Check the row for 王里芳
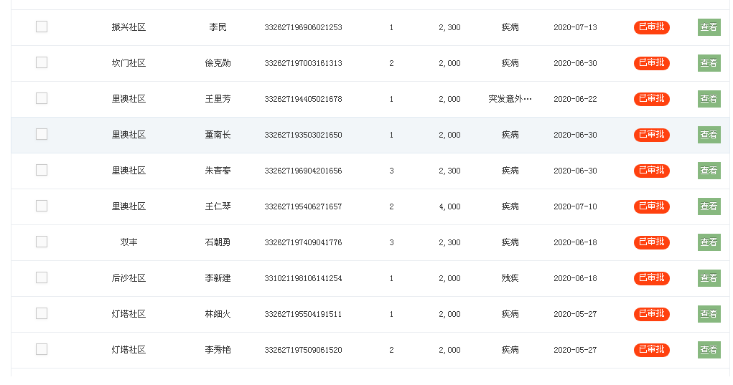 coord(42,99)
